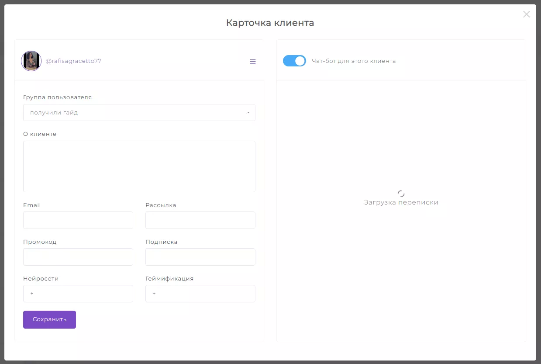Disable the Чат-бот для этого клиента toggle

click(294, 61)
